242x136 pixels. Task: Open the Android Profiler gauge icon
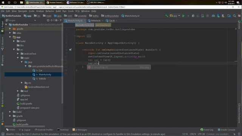pos(213,16)
